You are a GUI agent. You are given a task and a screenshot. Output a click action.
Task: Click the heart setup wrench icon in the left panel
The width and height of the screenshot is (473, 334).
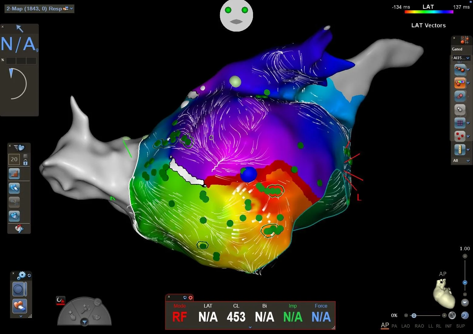(19, 229)
